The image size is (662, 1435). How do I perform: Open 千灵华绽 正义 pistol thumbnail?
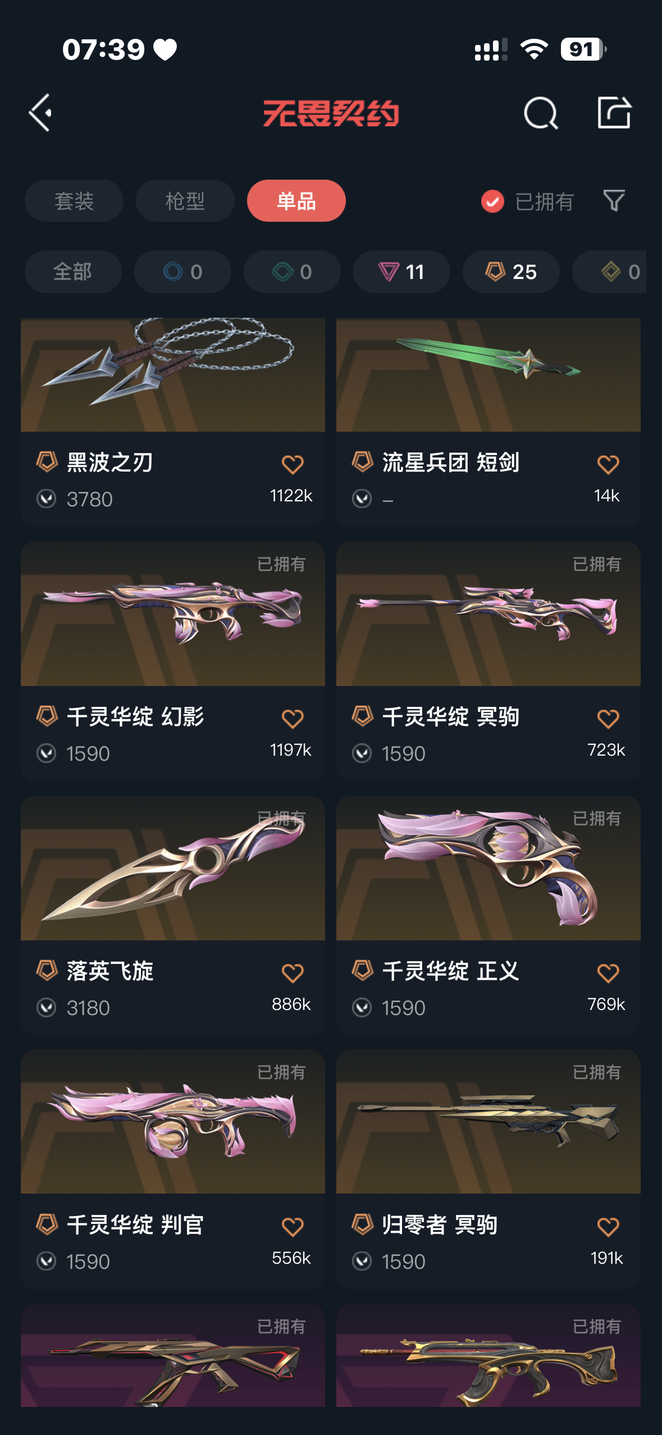click(x=488, y=868)
